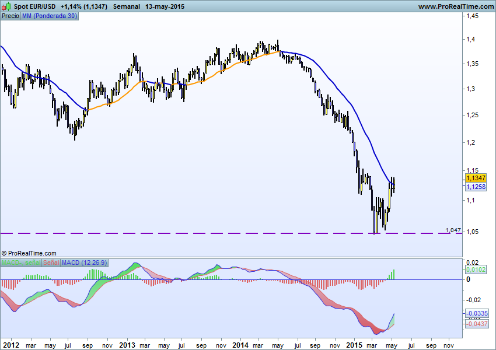Click the MACD (12 26 9) label

(x=84, y=263)
